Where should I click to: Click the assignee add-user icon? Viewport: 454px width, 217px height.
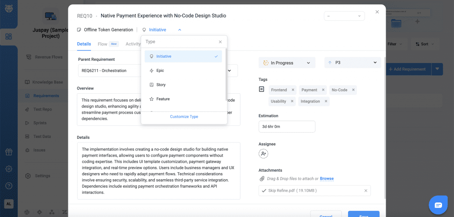(263, 154)
